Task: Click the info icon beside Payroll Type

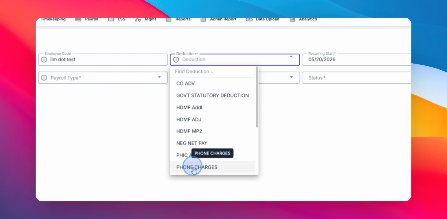Action: coord(44,78)
